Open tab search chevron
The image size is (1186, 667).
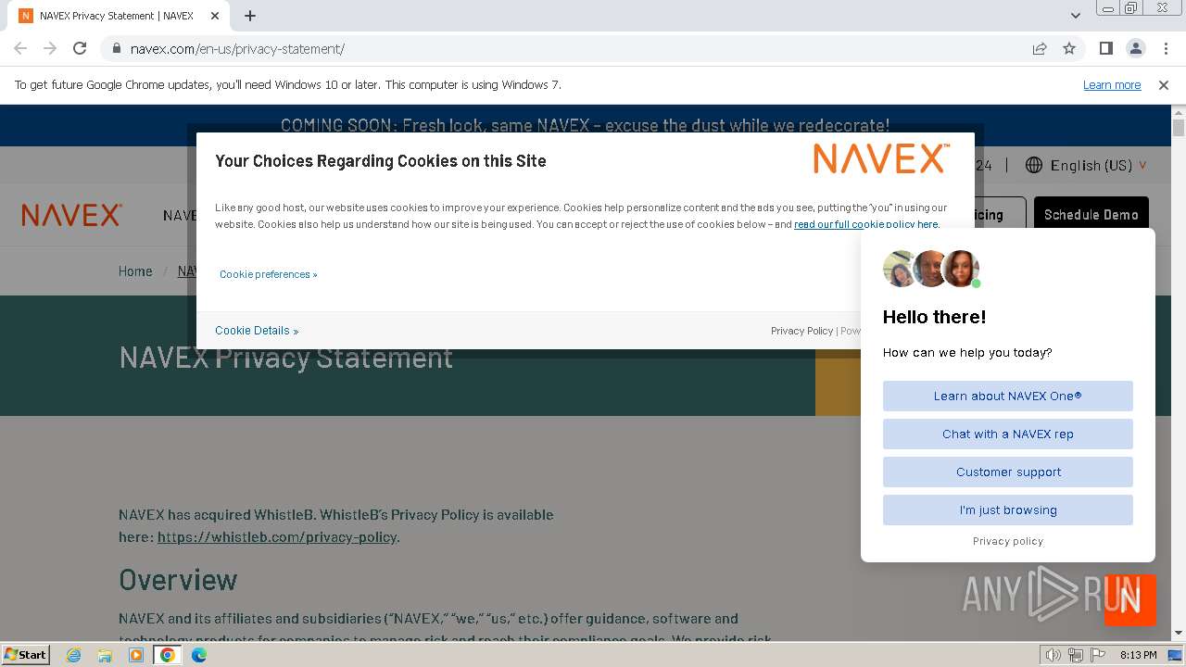[x=1075, y=16]
